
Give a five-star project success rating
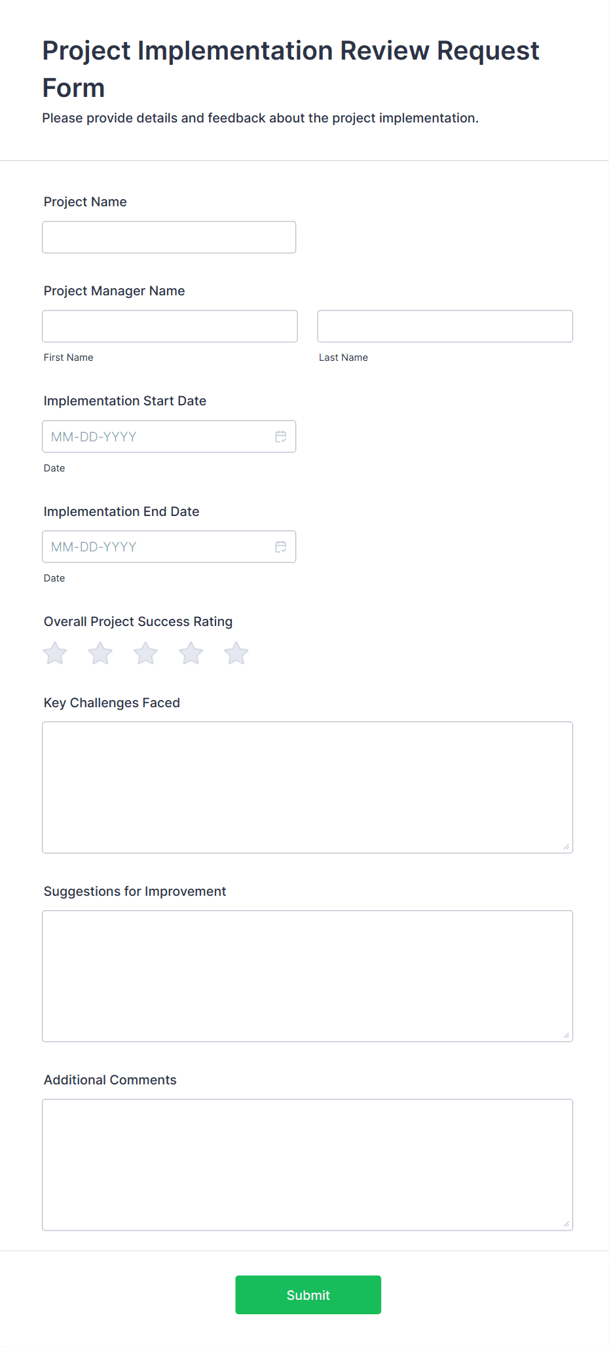click(x=236, y=654)
